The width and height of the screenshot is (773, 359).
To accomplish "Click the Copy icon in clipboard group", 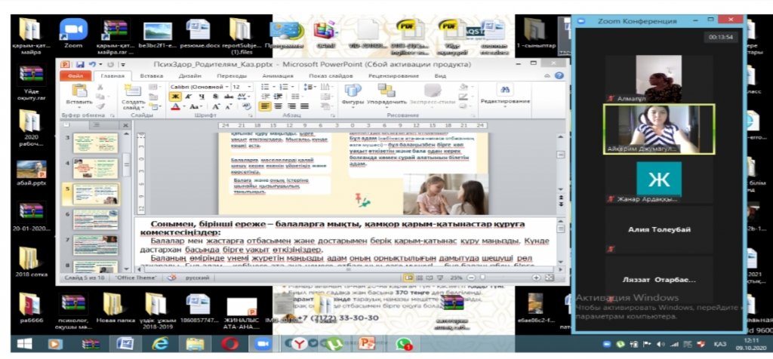I will (100, 97).
